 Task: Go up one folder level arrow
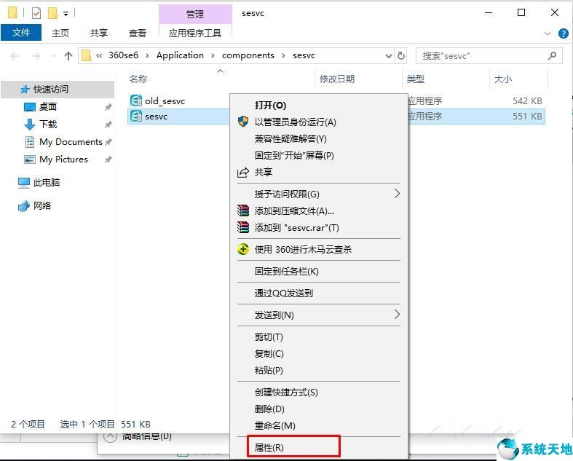(x=68, y=56)
